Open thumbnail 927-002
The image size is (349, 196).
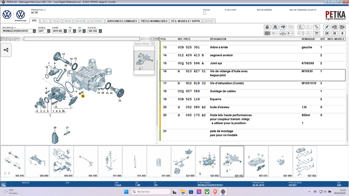(305, 162)
